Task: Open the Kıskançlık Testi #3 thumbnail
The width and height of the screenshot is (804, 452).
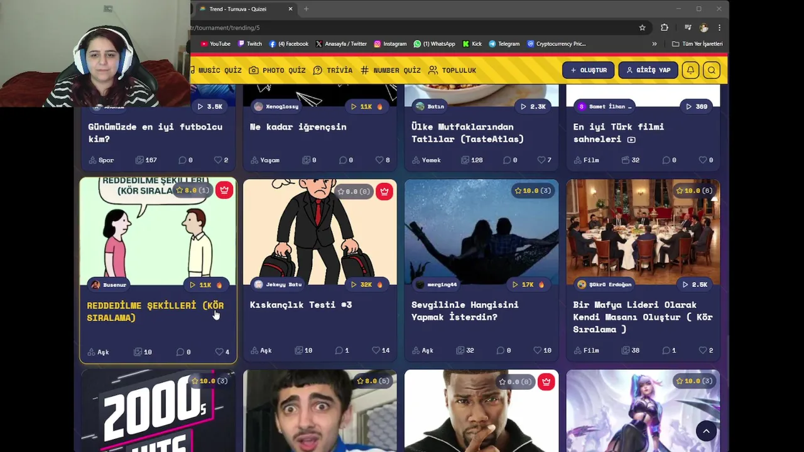Action: click(320, 232)
